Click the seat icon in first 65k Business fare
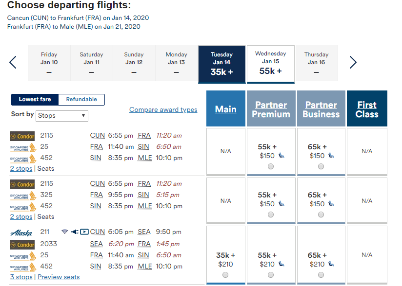The image size is (402, 286). coord(332,156)
